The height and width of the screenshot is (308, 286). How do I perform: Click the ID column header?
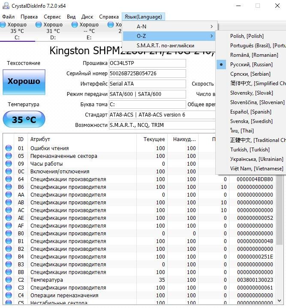pos(21,139)
